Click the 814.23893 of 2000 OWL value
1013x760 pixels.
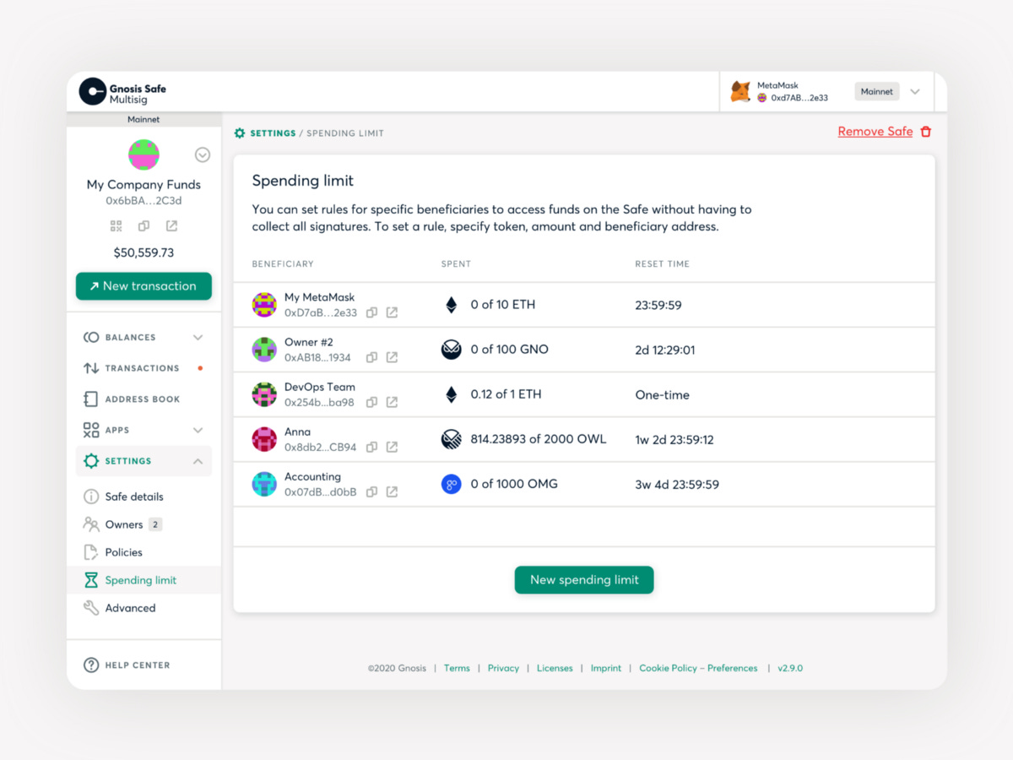tap(539, 439)
